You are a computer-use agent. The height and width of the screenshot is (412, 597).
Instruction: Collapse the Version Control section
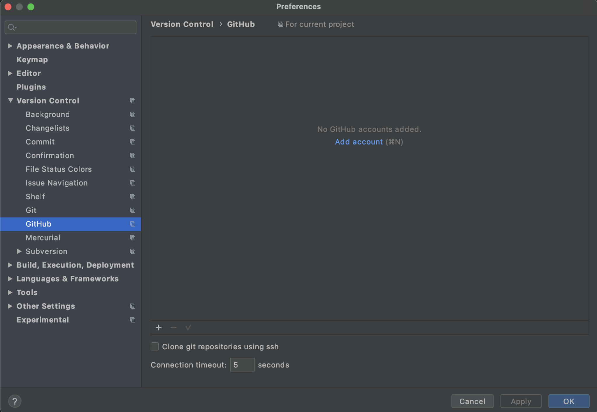10,100
